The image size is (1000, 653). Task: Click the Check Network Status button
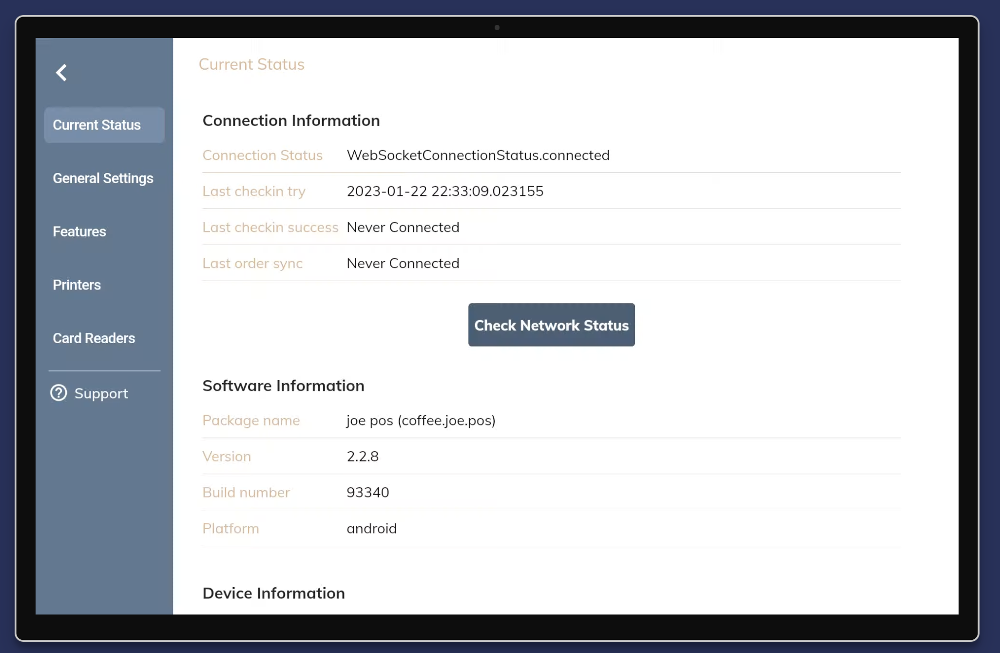[x=551, y=325]
